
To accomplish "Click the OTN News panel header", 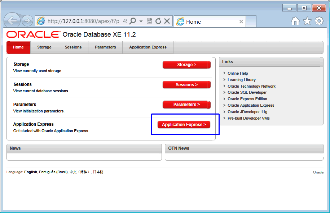I will pyautogui.click(x=244, y=148).
